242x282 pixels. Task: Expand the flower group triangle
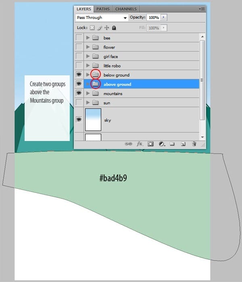click(88, 47)
